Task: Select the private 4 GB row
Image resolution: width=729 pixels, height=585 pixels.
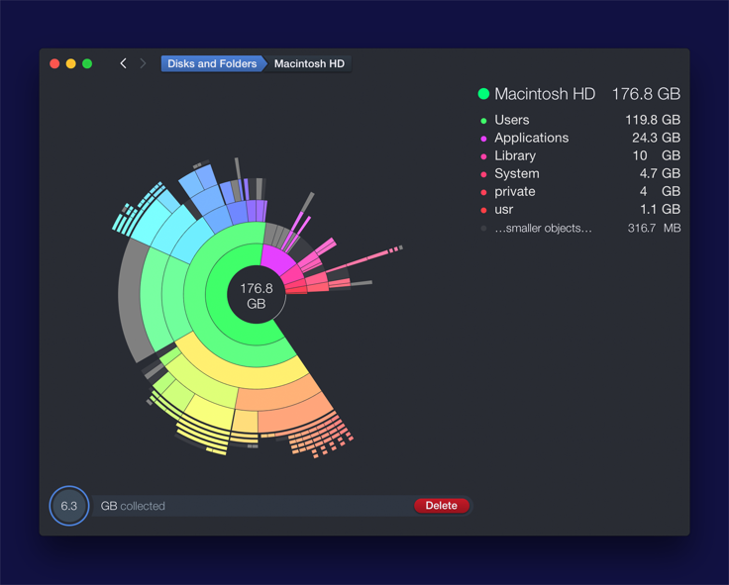Action: 580,191
